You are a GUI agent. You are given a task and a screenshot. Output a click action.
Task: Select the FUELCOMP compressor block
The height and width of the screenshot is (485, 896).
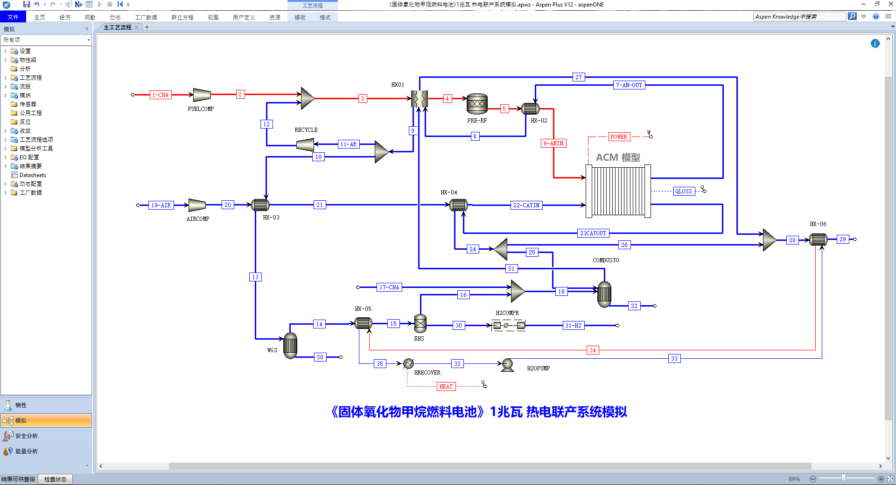pyautogui.click(x=202, y=95)
